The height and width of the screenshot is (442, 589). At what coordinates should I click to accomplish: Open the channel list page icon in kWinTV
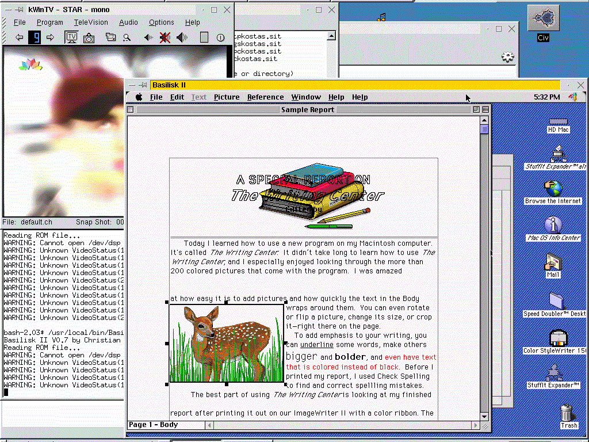point(204,37)
